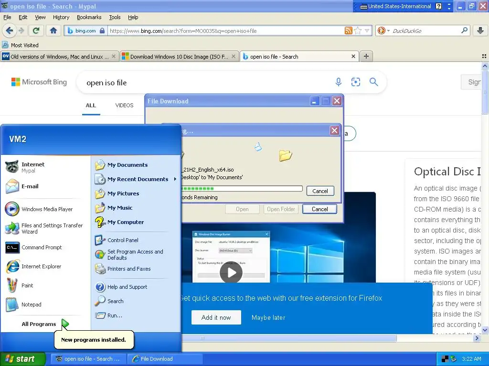Launch Windows Media Player from Start menu

click(x=46, y=209)
